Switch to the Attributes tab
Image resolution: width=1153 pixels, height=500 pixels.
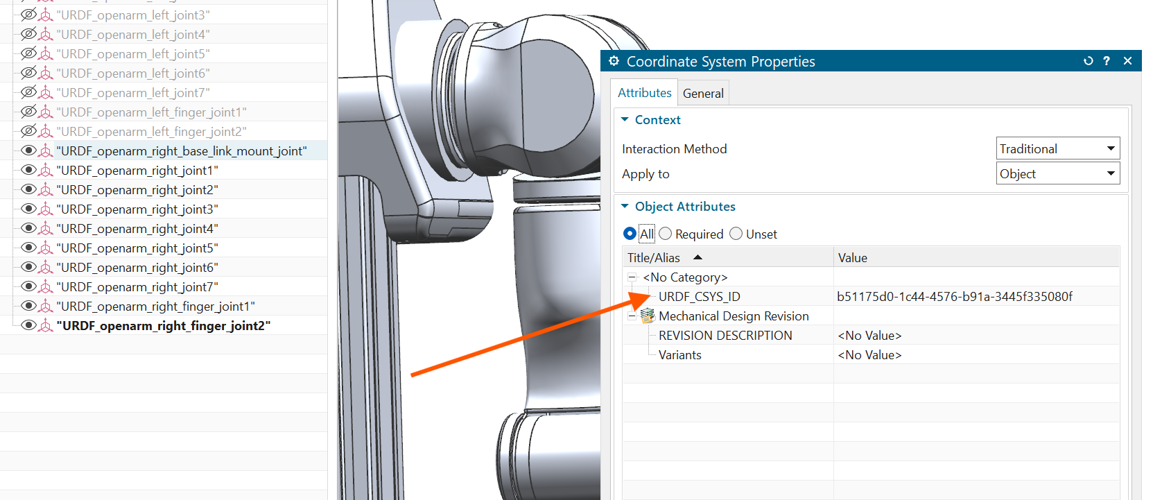[x=645, y=92]
